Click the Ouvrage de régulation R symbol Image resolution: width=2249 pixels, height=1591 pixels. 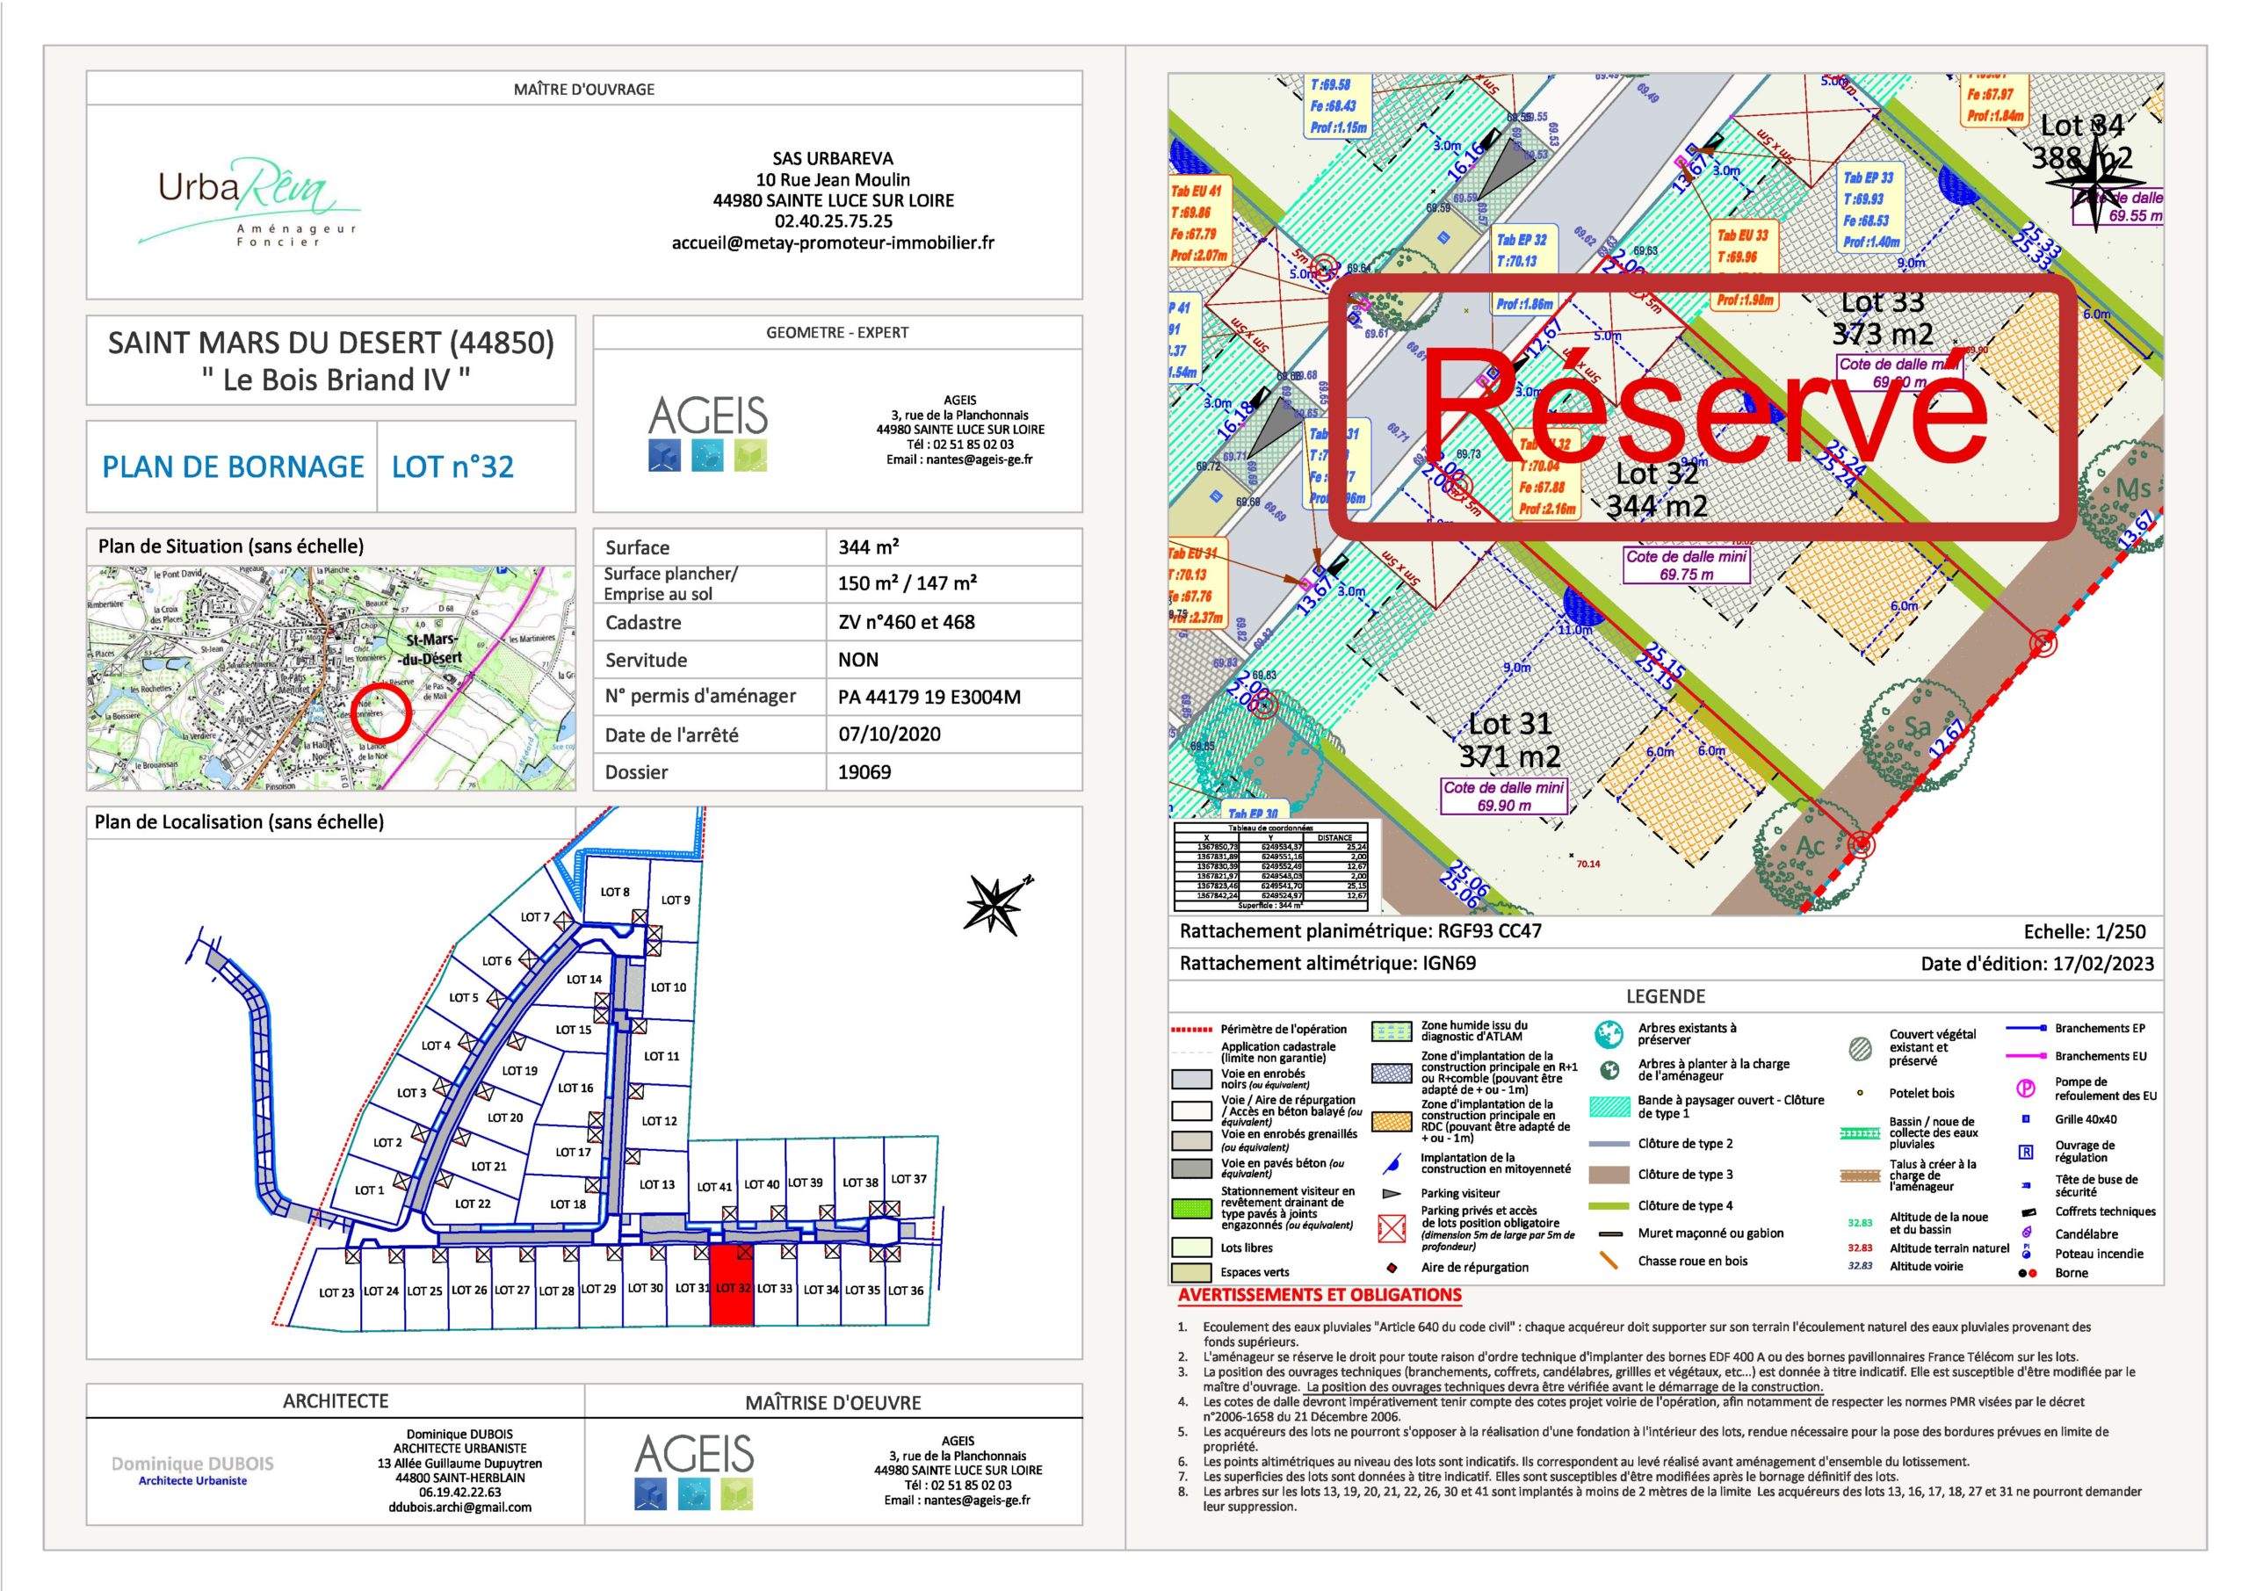point(2027,1151)
